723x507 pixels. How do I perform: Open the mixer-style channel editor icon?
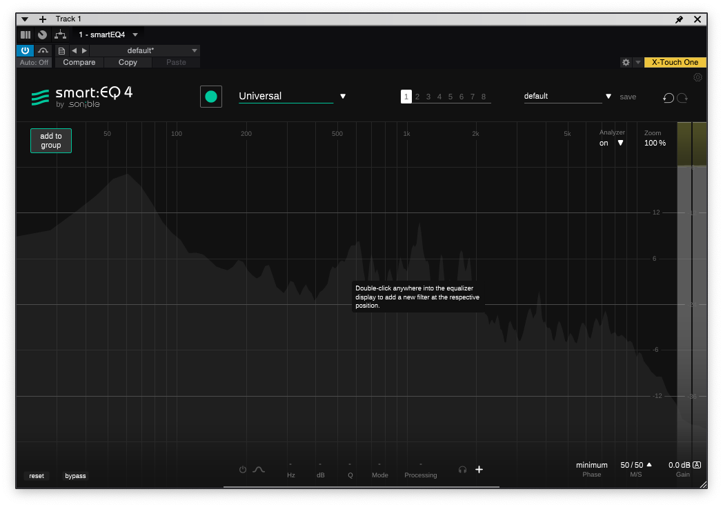coord(26,34)
